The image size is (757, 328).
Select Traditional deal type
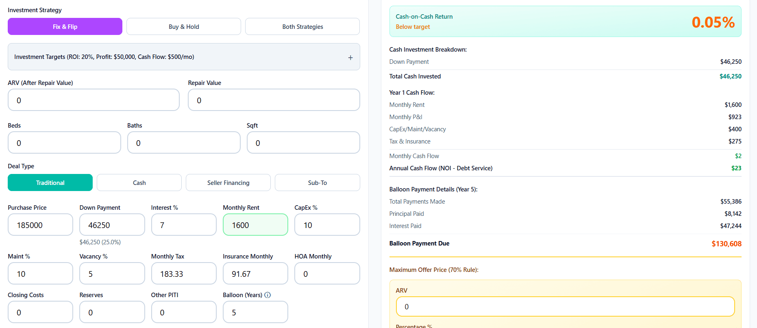[50, 182]
